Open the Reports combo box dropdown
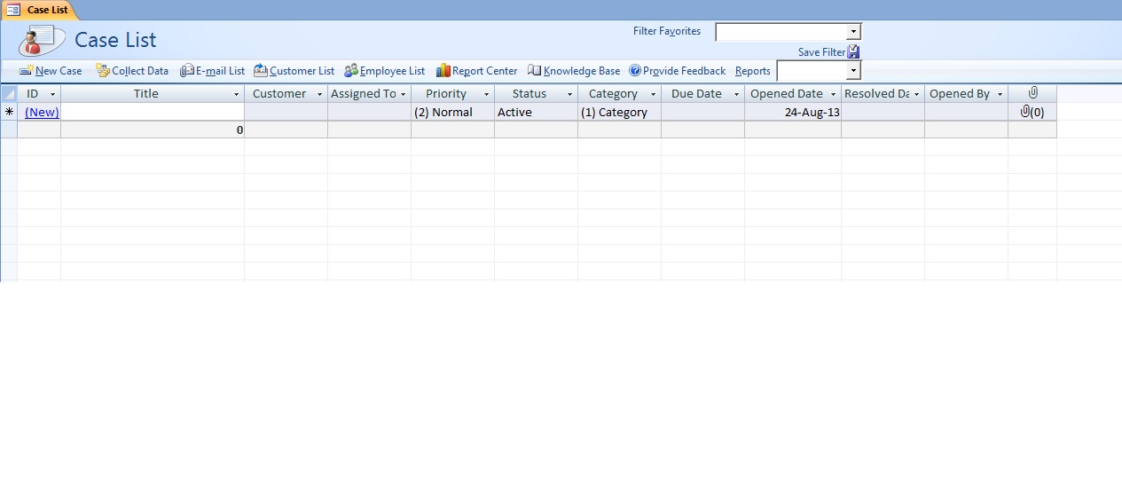 click(x=853, y=71)
